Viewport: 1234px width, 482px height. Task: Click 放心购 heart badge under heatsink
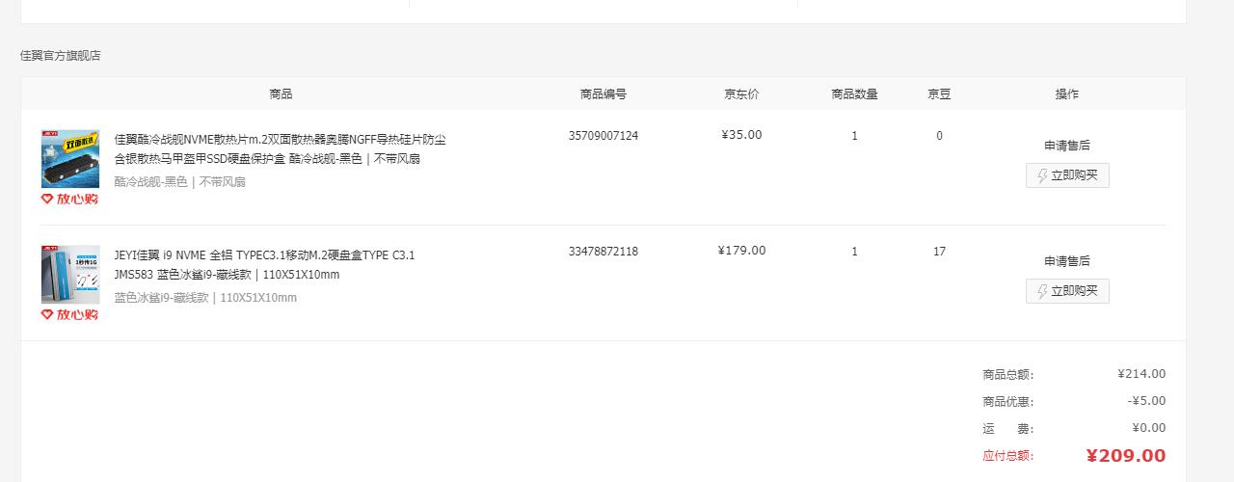coord(69,199)
